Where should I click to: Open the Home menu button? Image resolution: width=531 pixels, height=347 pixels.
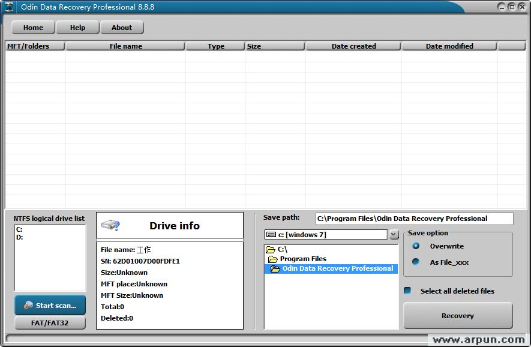click(x=33, y=28)
